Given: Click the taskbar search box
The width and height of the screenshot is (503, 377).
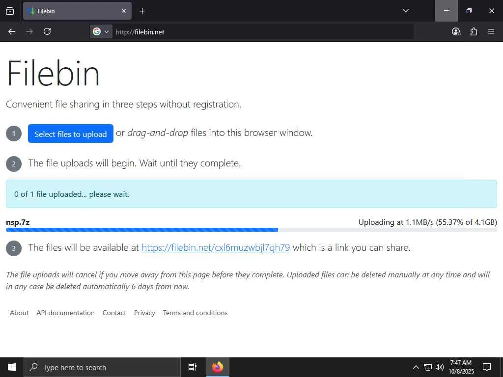Looking at the screenshot, I should click(x=102, y=367).
